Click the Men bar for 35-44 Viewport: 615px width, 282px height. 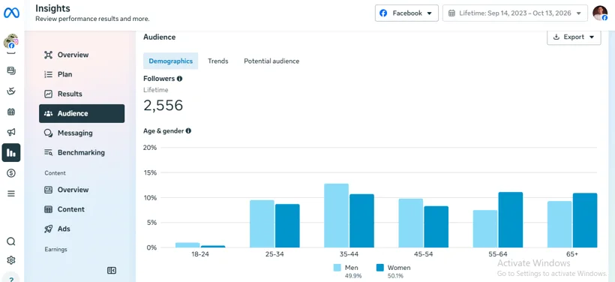pyautogui.click(x=337, y=216)
